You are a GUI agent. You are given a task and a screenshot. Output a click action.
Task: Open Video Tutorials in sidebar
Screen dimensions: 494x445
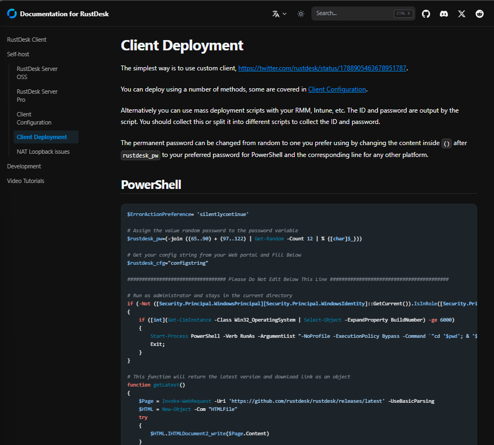point(25,181)
